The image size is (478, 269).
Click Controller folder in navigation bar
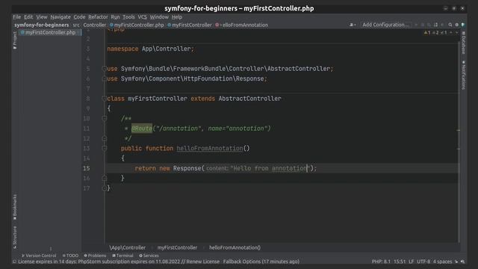pos(95,25)
